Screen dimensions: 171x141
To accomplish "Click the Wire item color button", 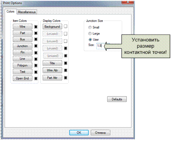I will [x=22, y=27].
